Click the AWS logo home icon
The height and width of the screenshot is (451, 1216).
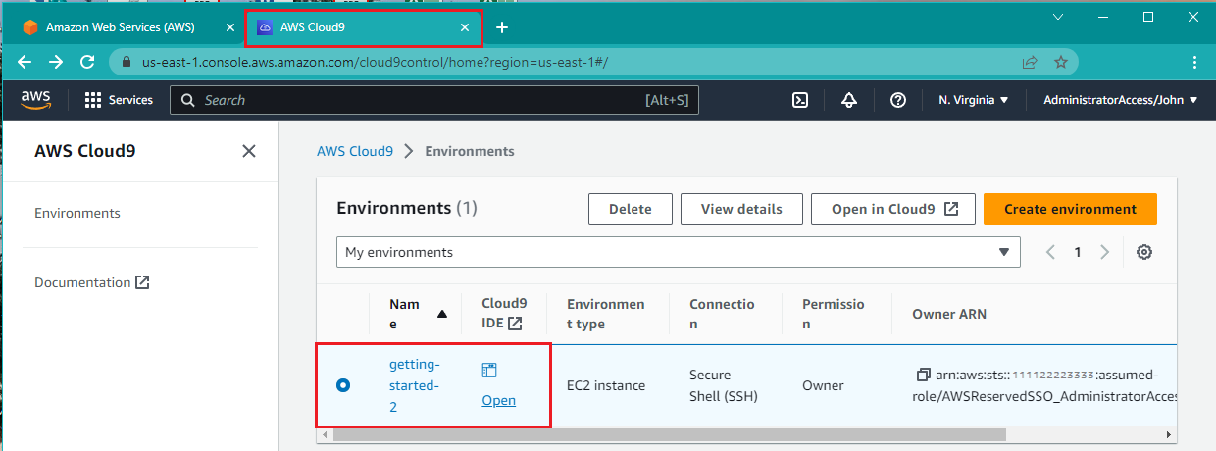[x=35, y=99]
